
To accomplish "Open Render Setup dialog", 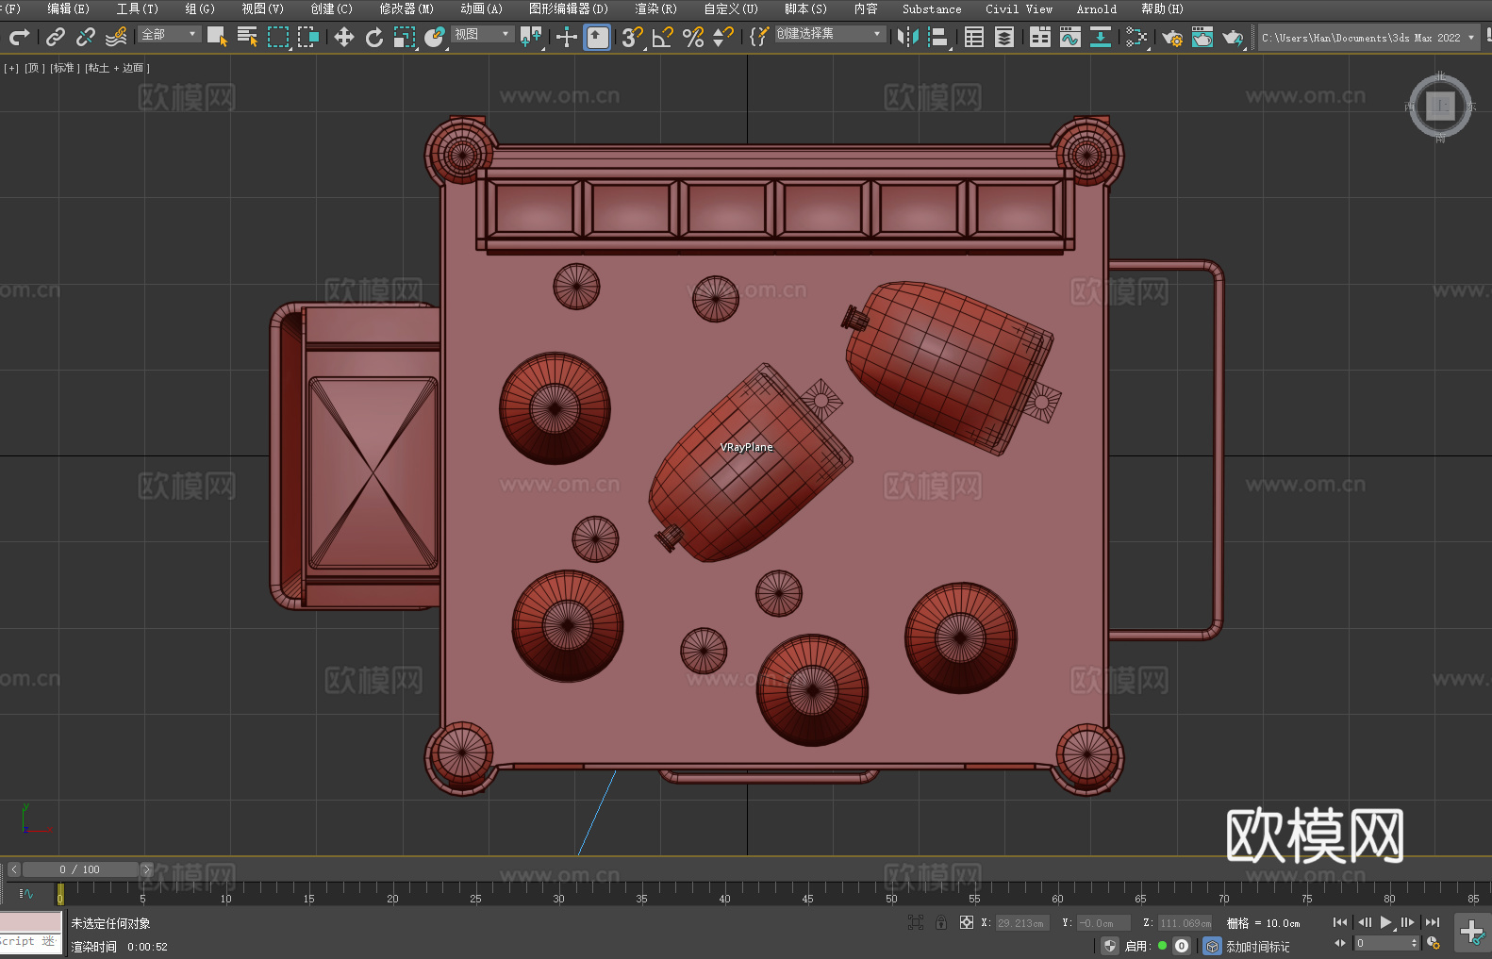I will [1172, 37].
